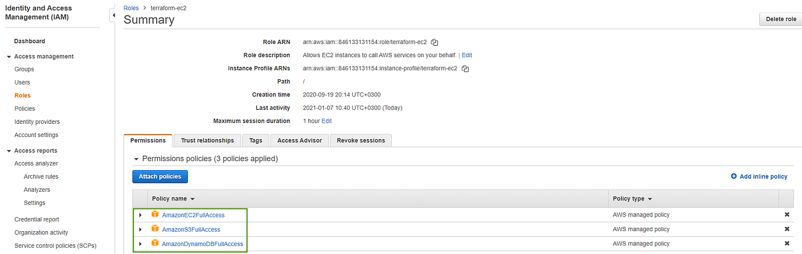Click the AmazonEC2FullAccess policy type cell
This screenshot has height=254, width=802.
(641, 215)
